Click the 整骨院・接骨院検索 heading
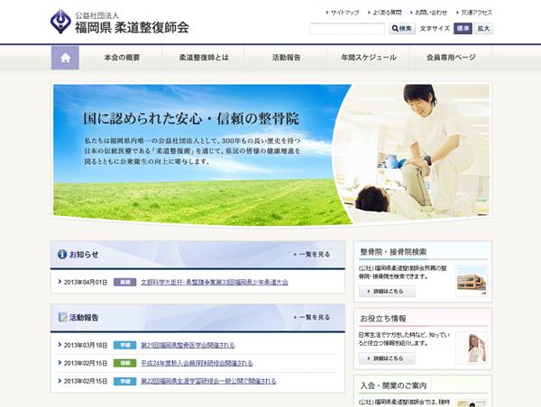Screen dimensions: 541x407 pos(393,252)
